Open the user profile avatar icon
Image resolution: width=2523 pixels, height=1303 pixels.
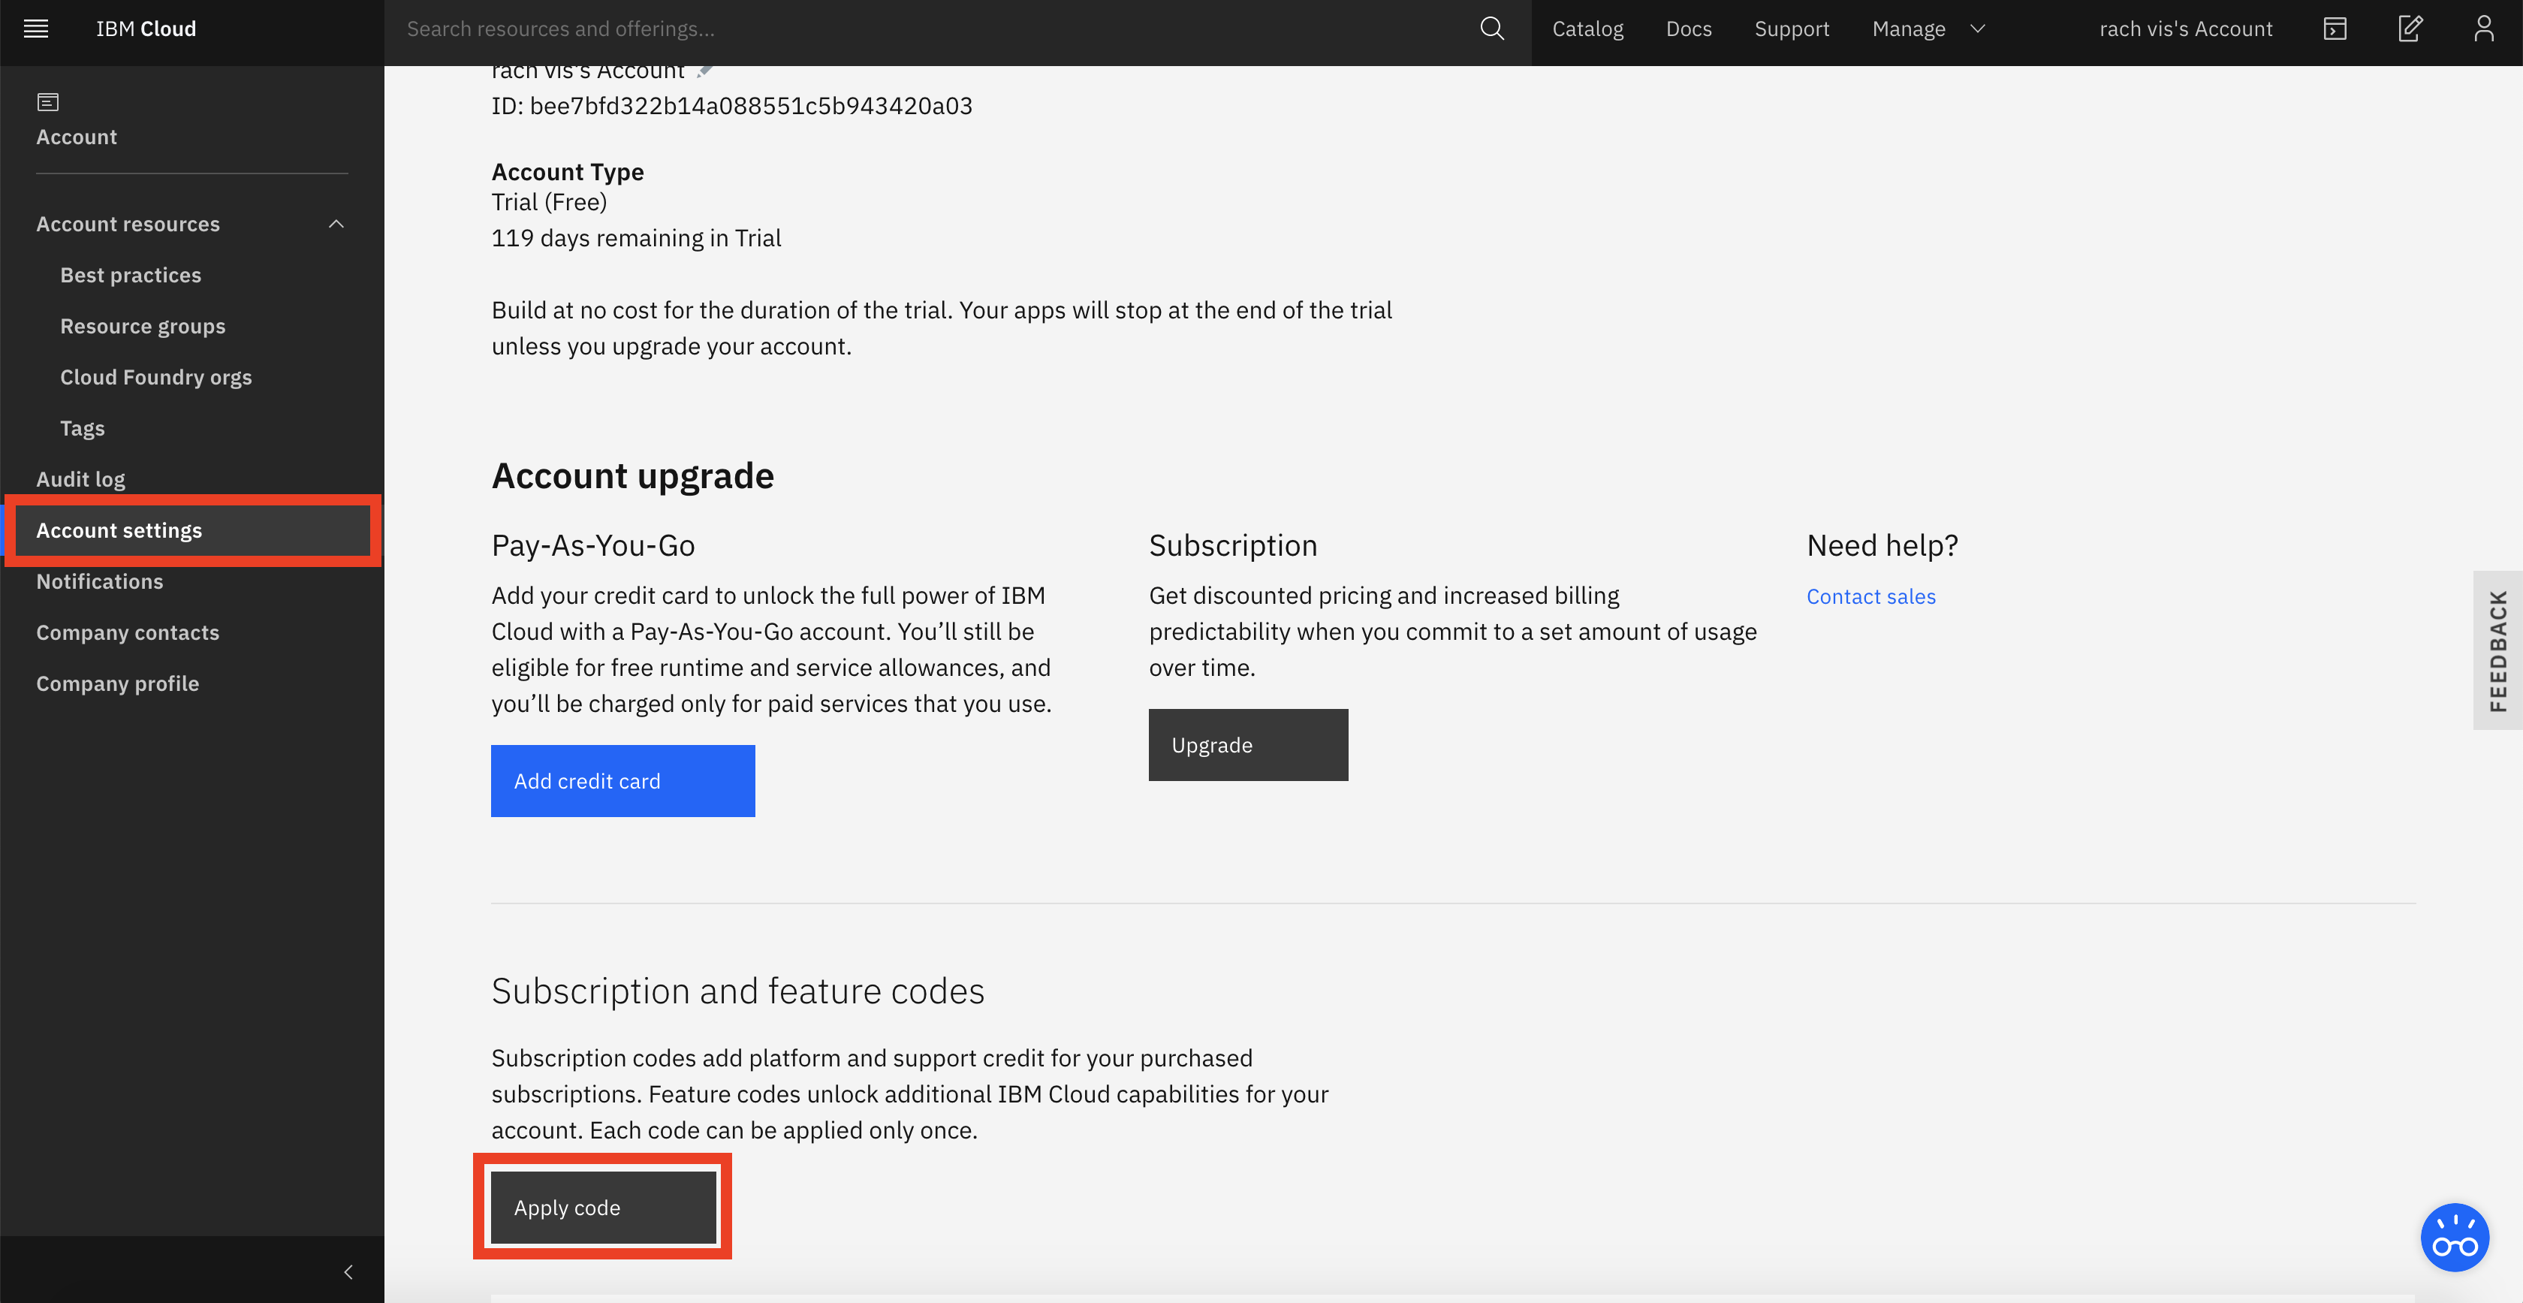pyautogui.click(x=2483, y=29)
